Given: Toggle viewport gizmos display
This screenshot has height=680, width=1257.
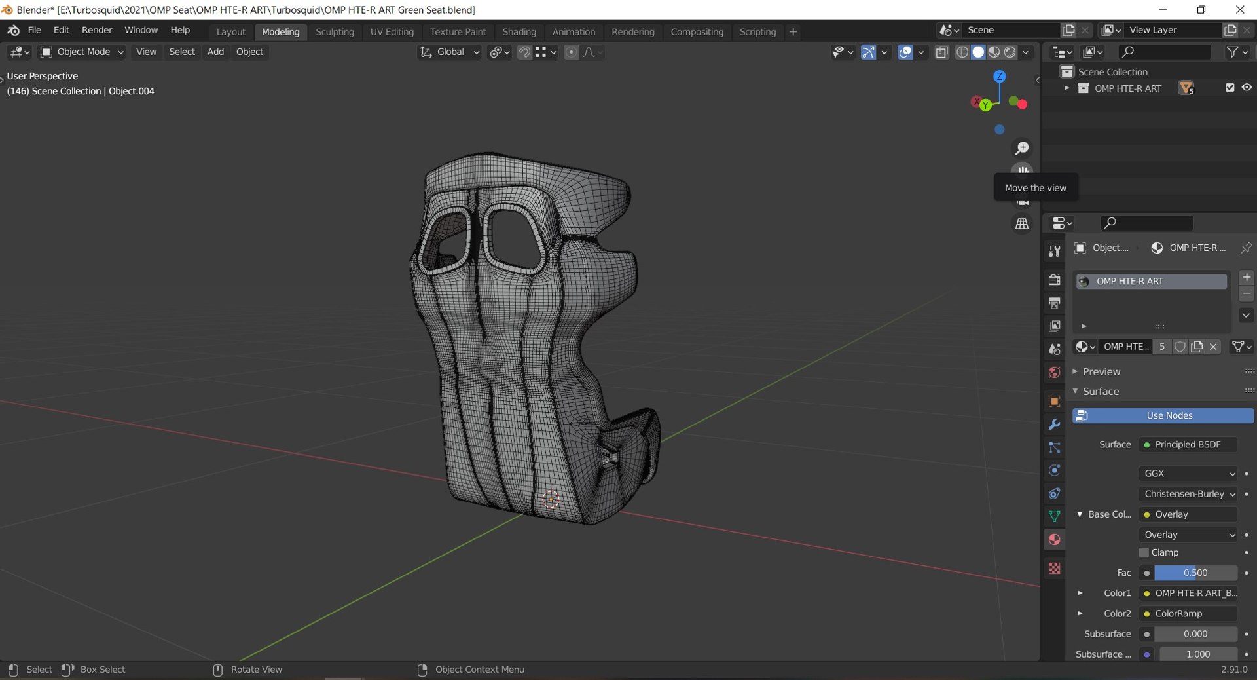Looking at the screenshot, I should point(868,52).
